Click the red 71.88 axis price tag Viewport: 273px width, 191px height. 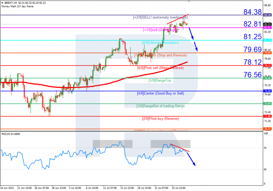pos(267,116)
